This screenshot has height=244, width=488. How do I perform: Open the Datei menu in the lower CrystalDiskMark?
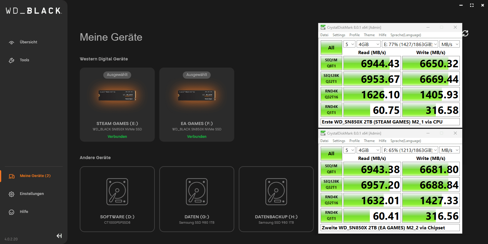324,141
